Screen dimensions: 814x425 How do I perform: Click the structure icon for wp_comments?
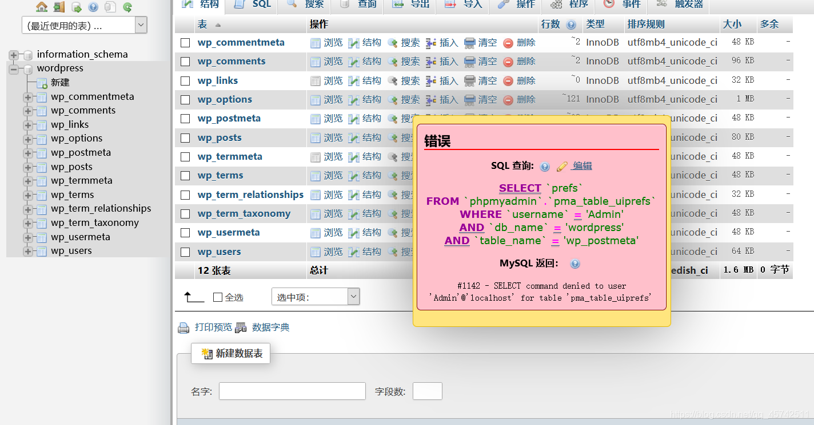[354, 62]
